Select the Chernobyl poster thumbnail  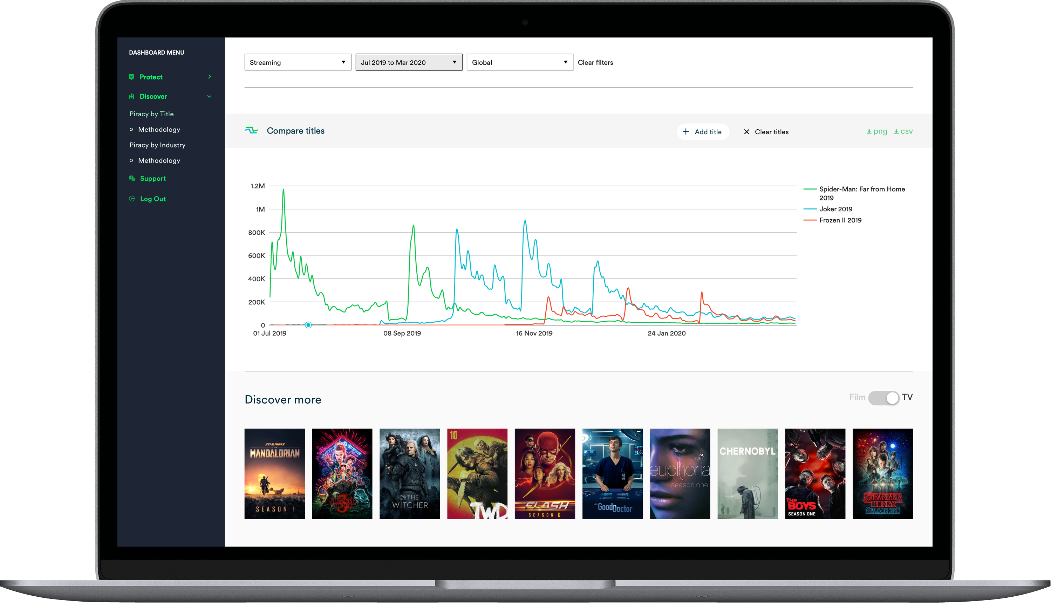pos(747,473)
